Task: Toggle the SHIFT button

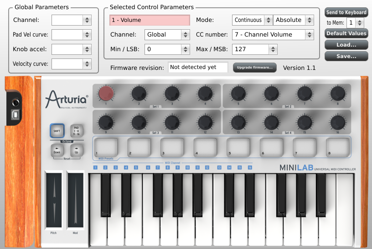Action: [57, 131]
